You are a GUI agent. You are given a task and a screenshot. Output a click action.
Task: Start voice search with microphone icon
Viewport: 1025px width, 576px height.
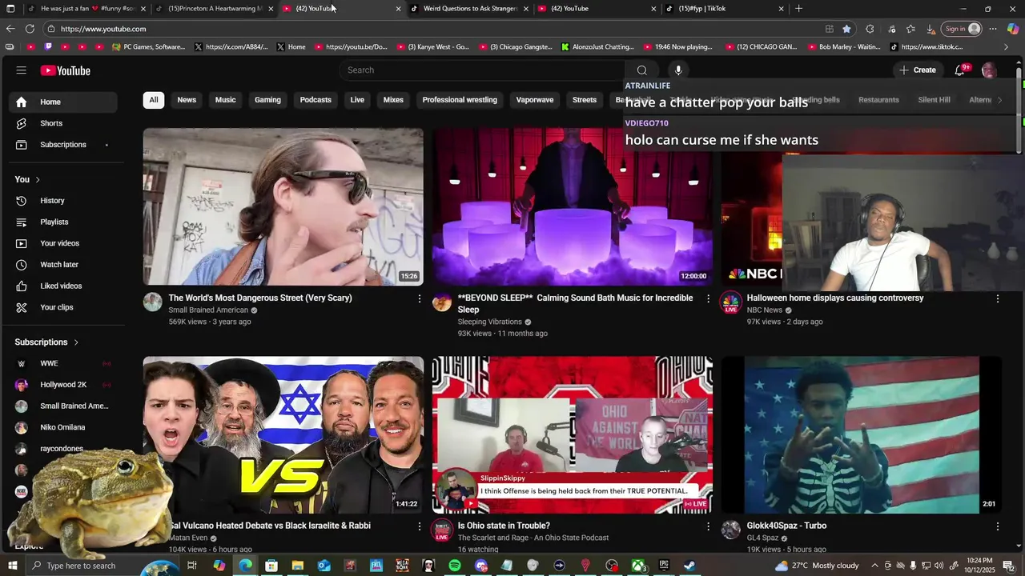point(678,70)
